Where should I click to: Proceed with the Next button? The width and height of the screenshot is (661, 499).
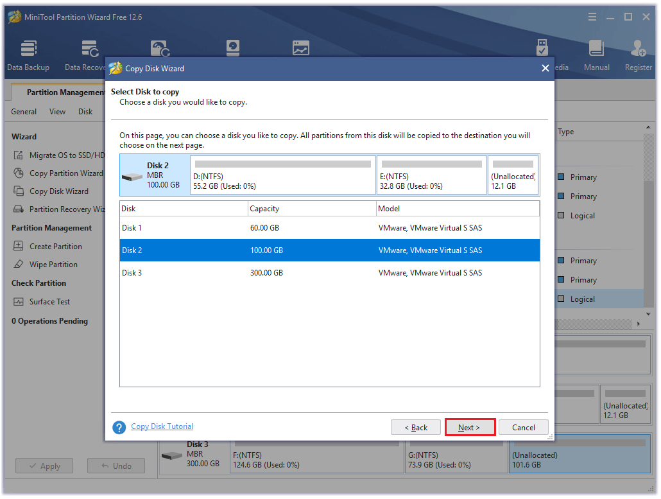[x=470, y=427]
